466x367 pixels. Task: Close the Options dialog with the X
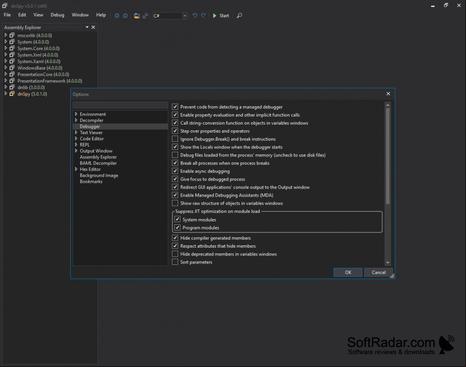(x=388, y=94)
